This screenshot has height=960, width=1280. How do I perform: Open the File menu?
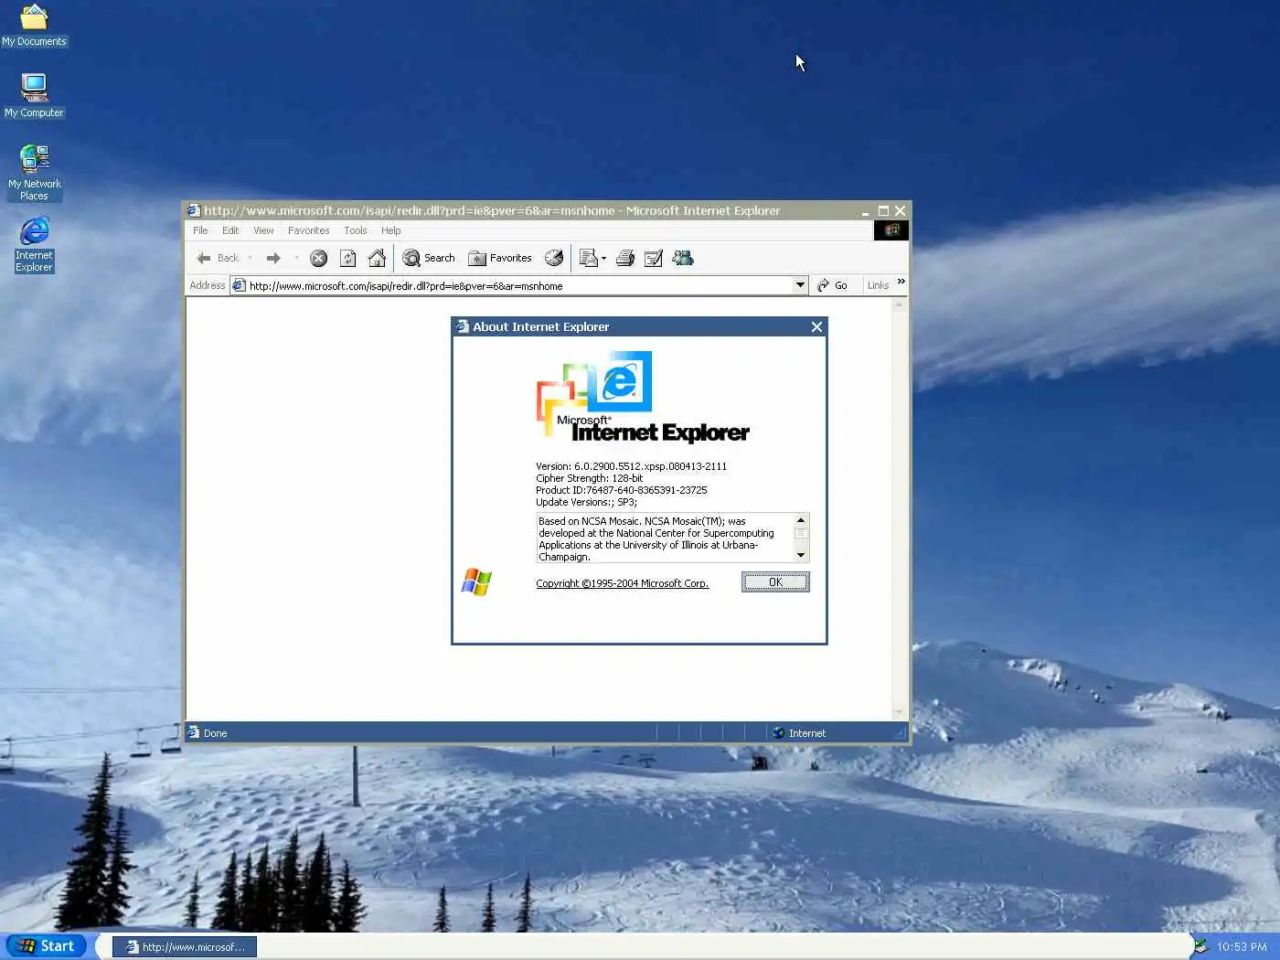(x=200, y=230)
